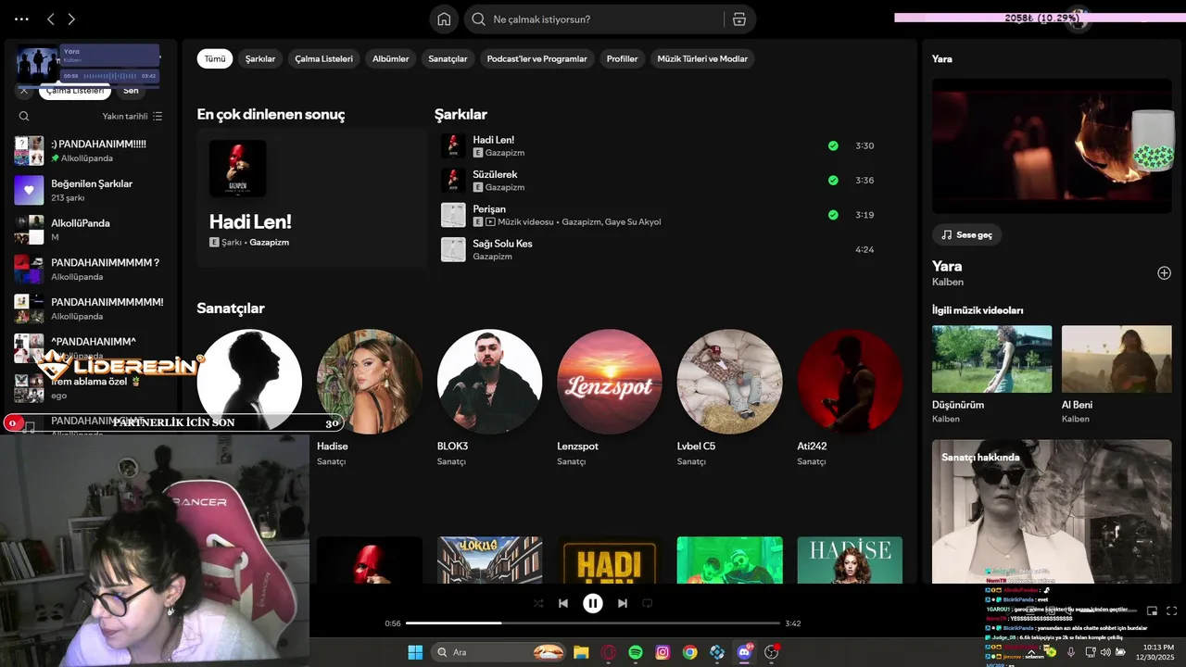Select the Şarkılar filter chip

coord(260,58)
